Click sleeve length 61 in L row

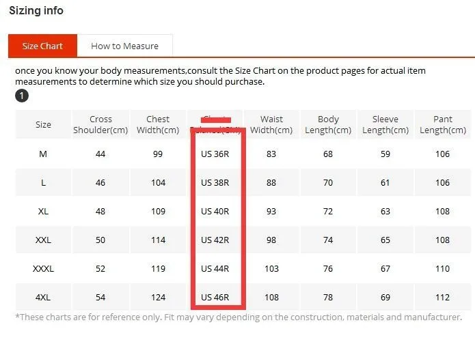pyautogui.click(x=385, y=183)
